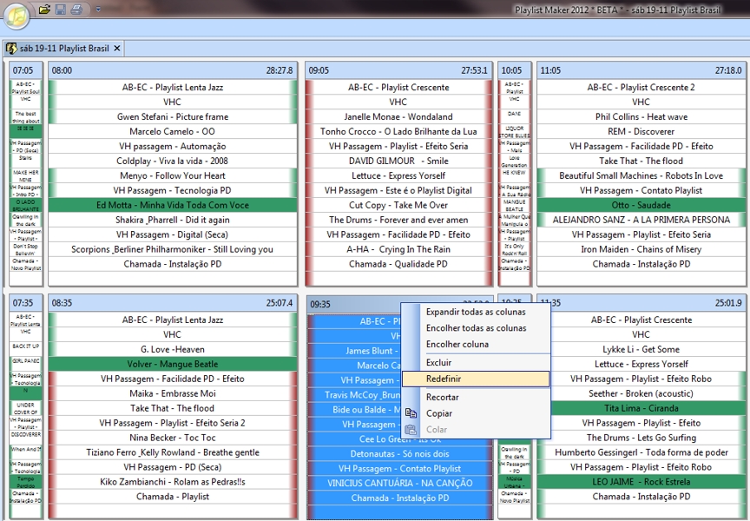Select Coldplay - Viva la vida - 2008

click(x=172, y=162)
